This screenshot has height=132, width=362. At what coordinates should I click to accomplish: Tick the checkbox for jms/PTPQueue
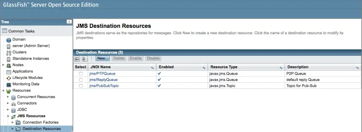pos(81,74)
